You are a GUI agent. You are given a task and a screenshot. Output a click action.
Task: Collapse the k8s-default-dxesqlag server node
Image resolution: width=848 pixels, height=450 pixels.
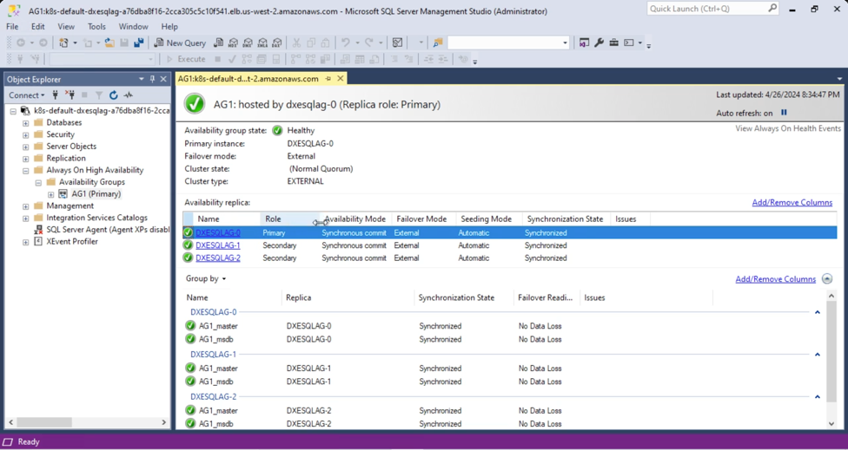[x=13, y=111]
